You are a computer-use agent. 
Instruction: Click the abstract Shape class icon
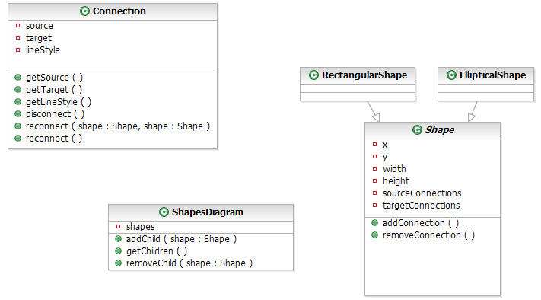click(x=417, y=129)
